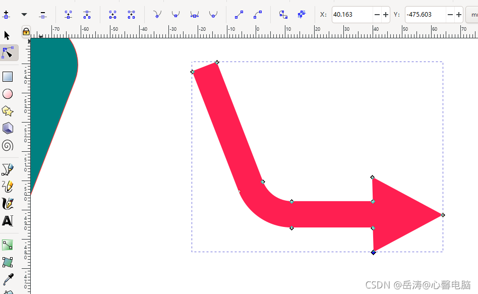
Task: Select the Rectangle tool
Action: click(8, 77)
